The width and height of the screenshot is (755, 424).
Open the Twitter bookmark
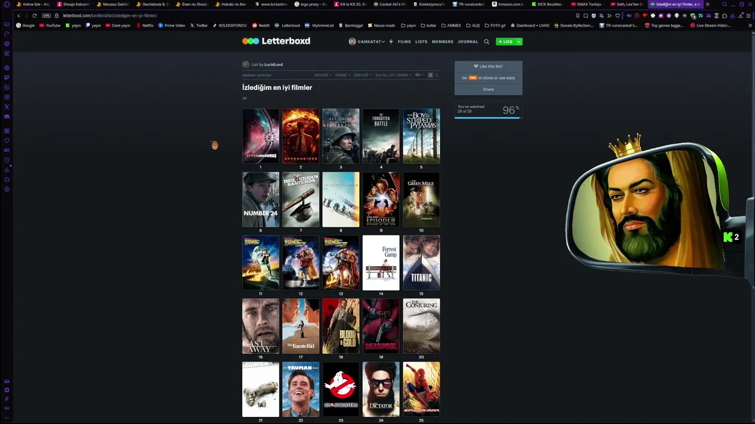[x=199, y=25]
